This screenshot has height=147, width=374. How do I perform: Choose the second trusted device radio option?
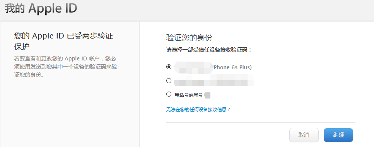click(169, 81)
